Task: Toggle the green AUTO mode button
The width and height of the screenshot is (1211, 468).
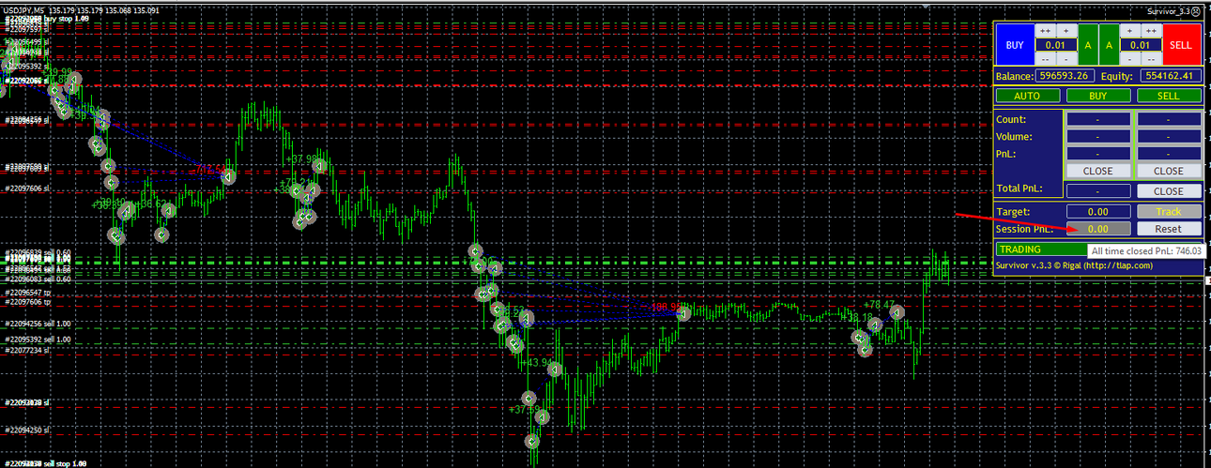Action: click(1028, 96)
